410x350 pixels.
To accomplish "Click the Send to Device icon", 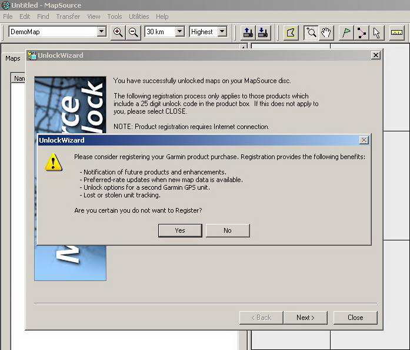I will 248,32.
